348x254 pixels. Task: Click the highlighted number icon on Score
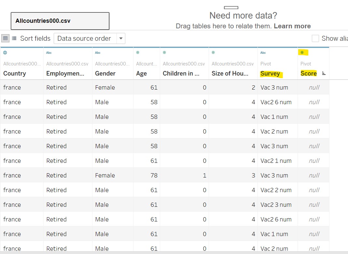pos(302,52)
